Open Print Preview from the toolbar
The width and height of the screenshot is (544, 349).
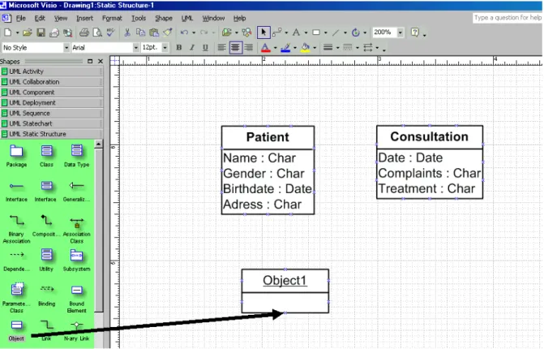[x=97, y=32]
